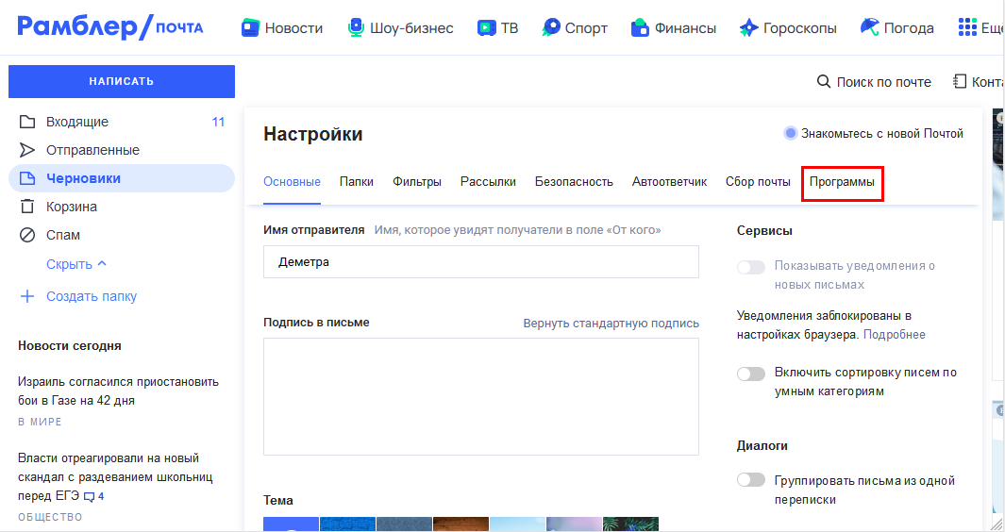Enable sorting by умным категориям toggle
This screenshot has height=532, width=1005.
tap(751, 374)
